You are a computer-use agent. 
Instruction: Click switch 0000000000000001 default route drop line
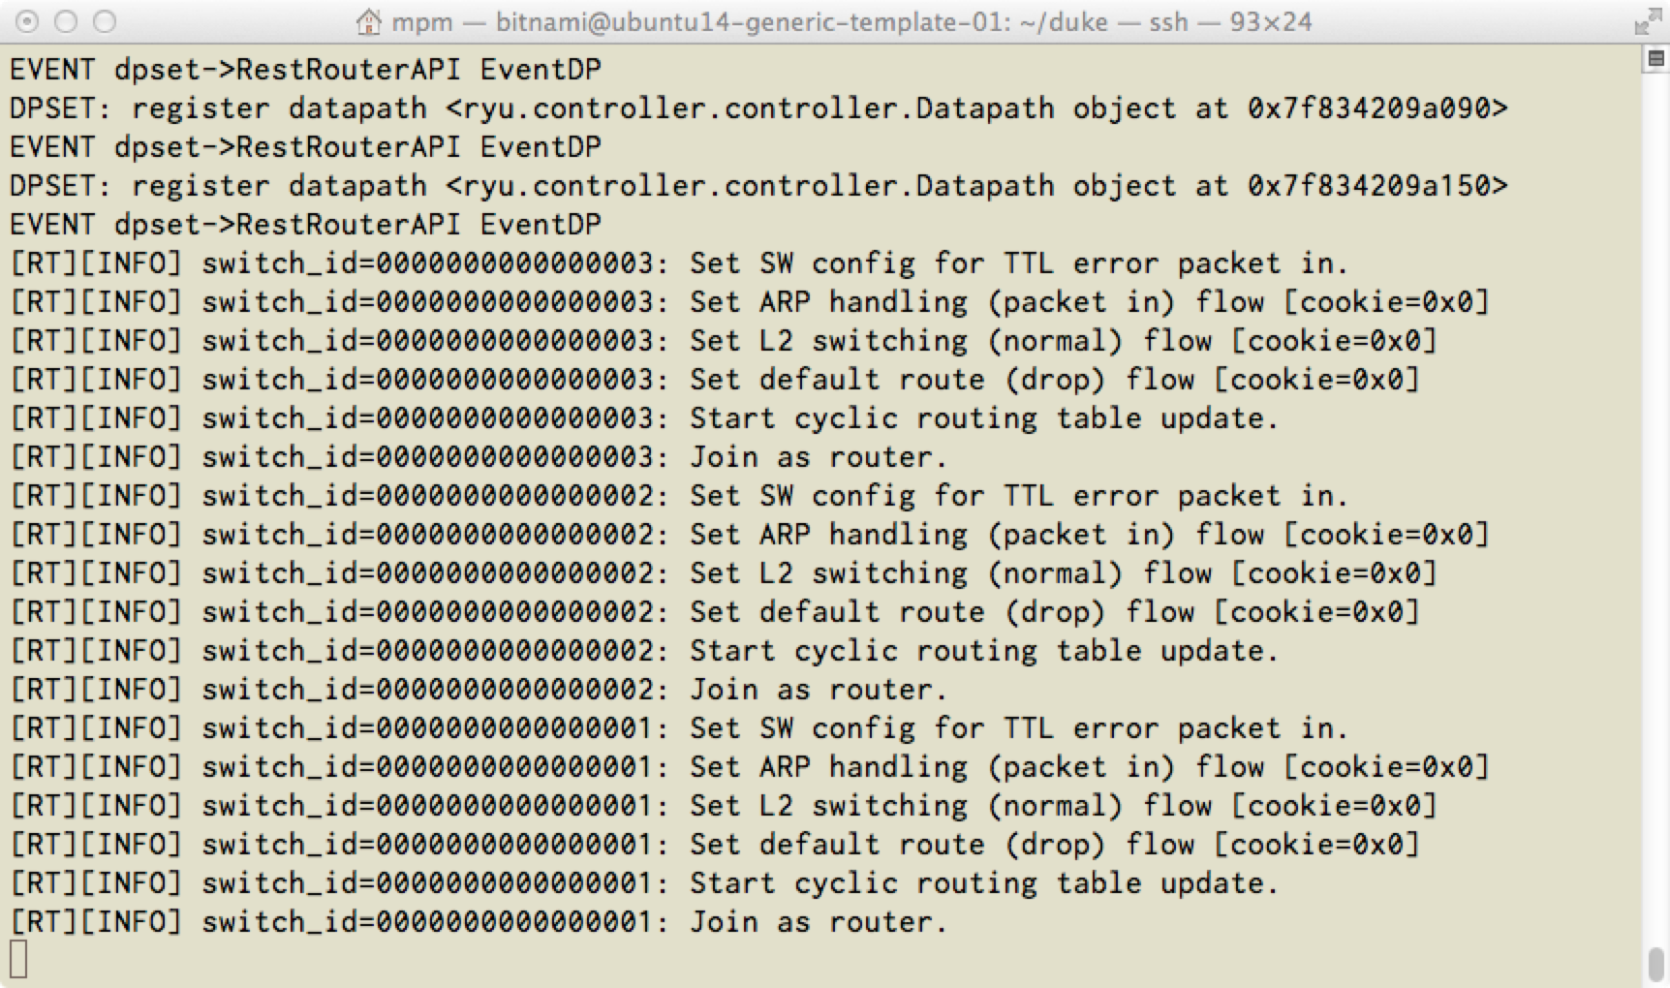tap(714, 845)
